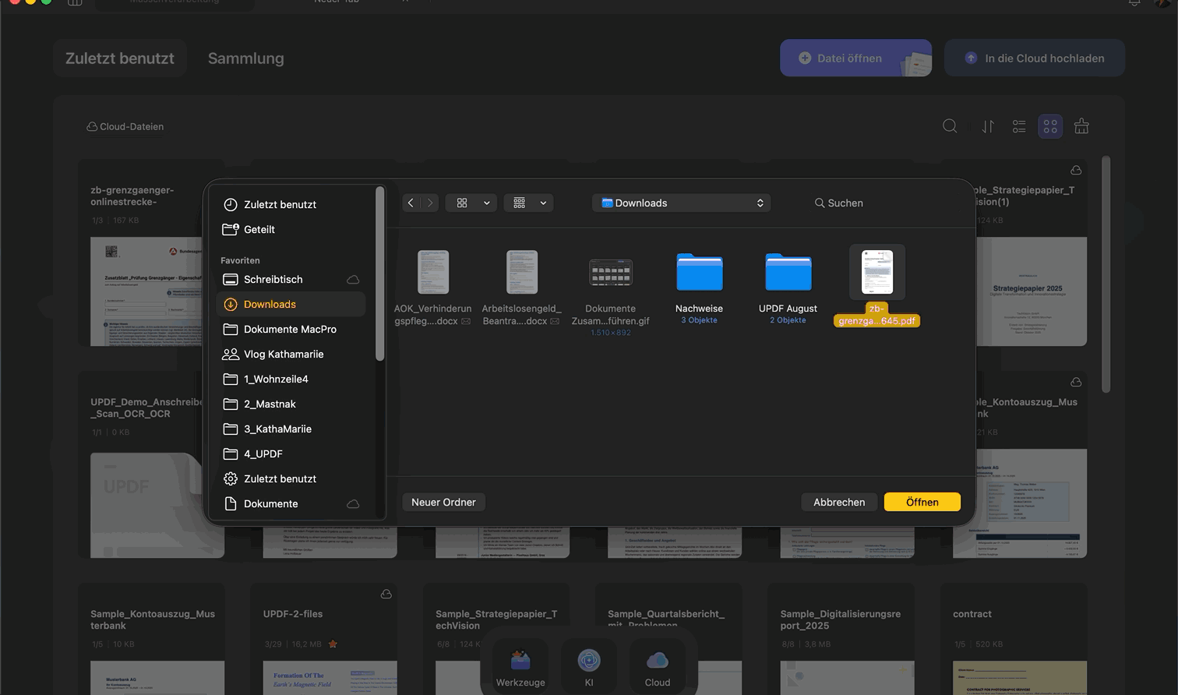This screenshot has height=695, width=1178.
Task: Switch UPDF file list to list view
Action: point(1019,126)
